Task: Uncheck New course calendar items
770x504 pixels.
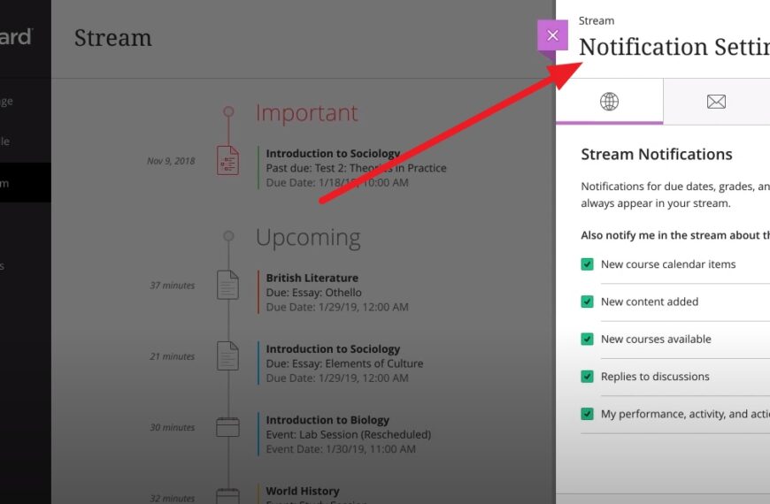Action: (x=587, y=264)
